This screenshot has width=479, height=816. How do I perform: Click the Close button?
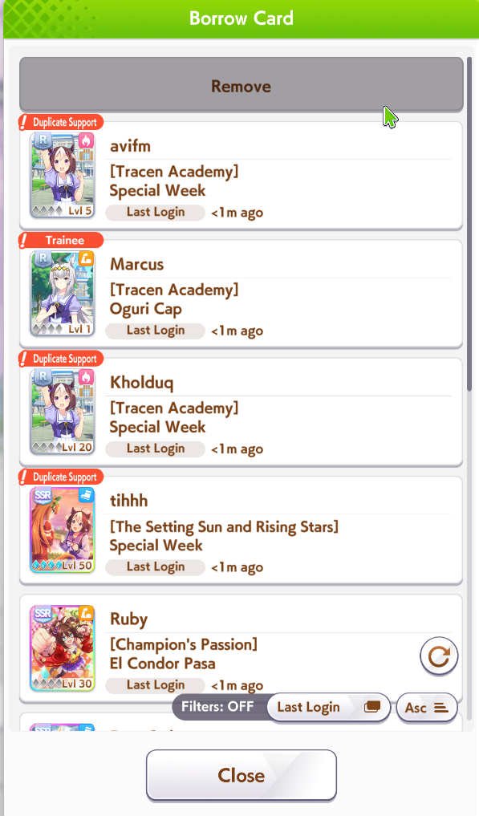(241, 775)
